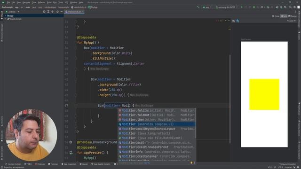
Task: Click Collapse All icon in Project panel
Action: 52,12
